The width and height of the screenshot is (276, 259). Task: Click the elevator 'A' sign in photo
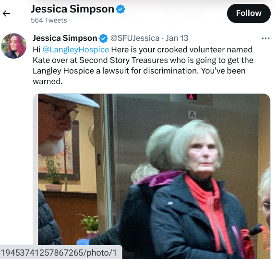click(x=192, y=115)
